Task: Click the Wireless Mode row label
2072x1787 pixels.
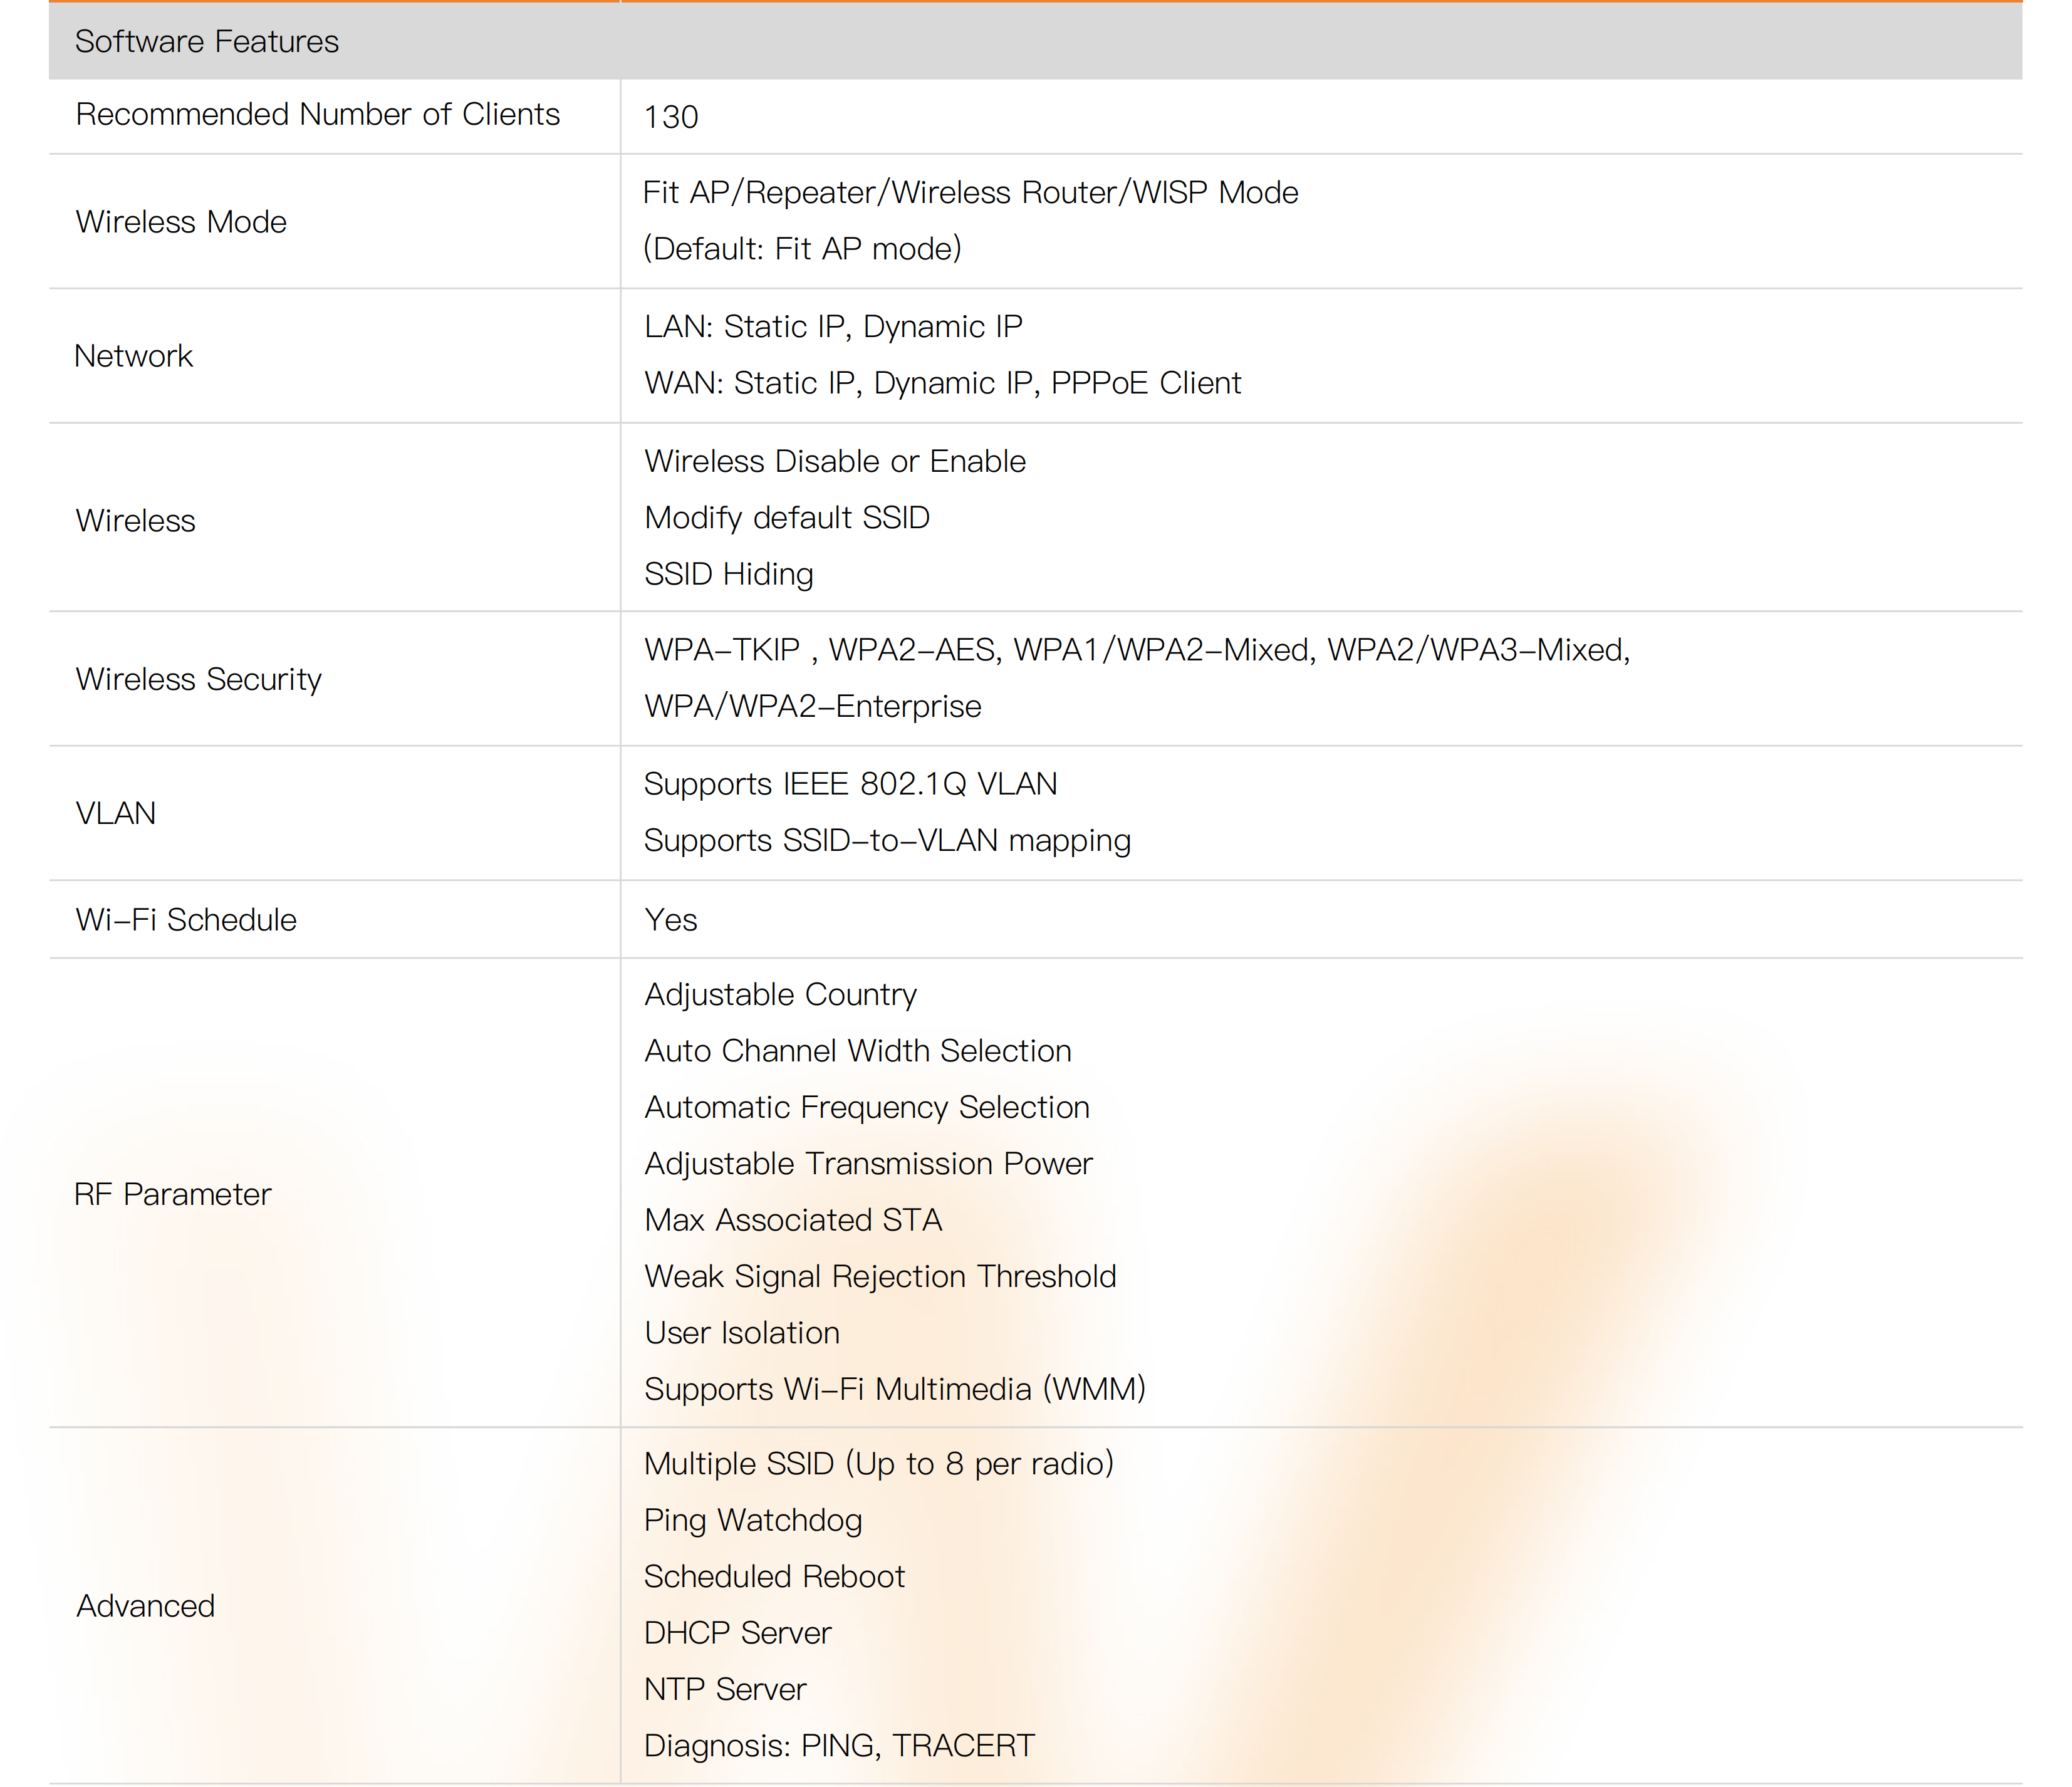Action: pyautogui.click(x=181, y=221)
